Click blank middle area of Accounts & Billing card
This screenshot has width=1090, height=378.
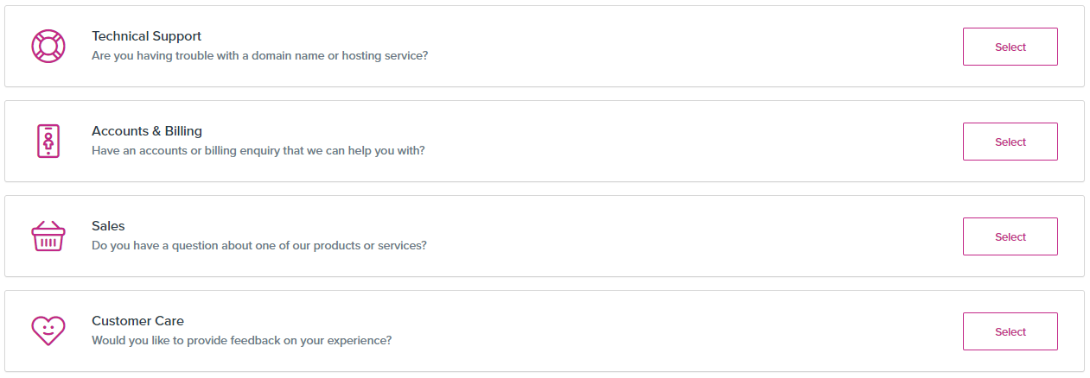[692, 142]
